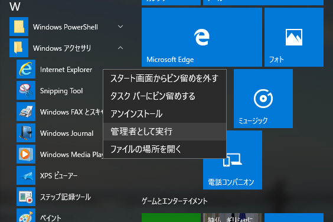Open the フォト tile

(294, 37)
